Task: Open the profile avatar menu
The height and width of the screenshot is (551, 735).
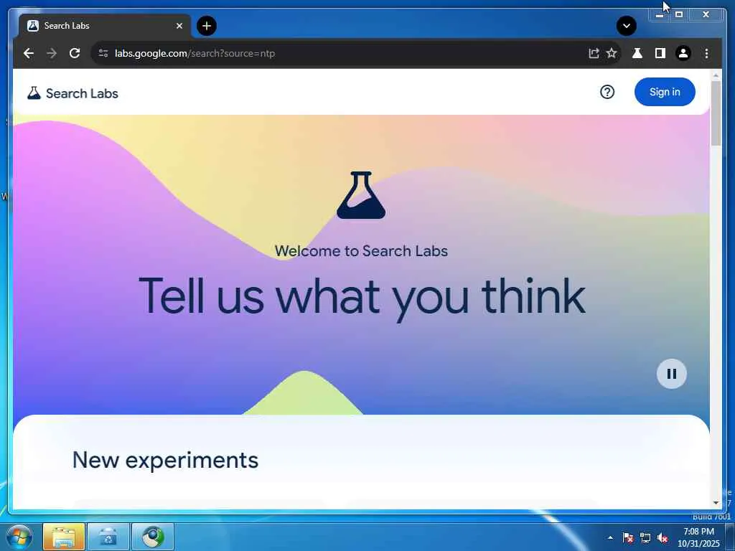Action: click(x=683, y=53)
